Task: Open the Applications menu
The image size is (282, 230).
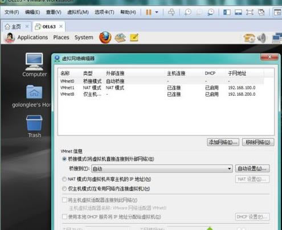Action: [x=32, y=38]
